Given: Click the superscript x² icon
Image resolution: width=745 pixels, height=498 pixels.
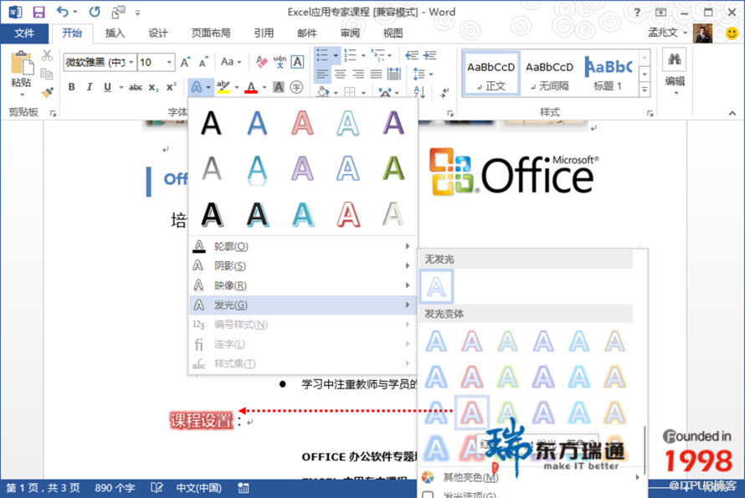Looking at the screenshot, I should [171, 87].
